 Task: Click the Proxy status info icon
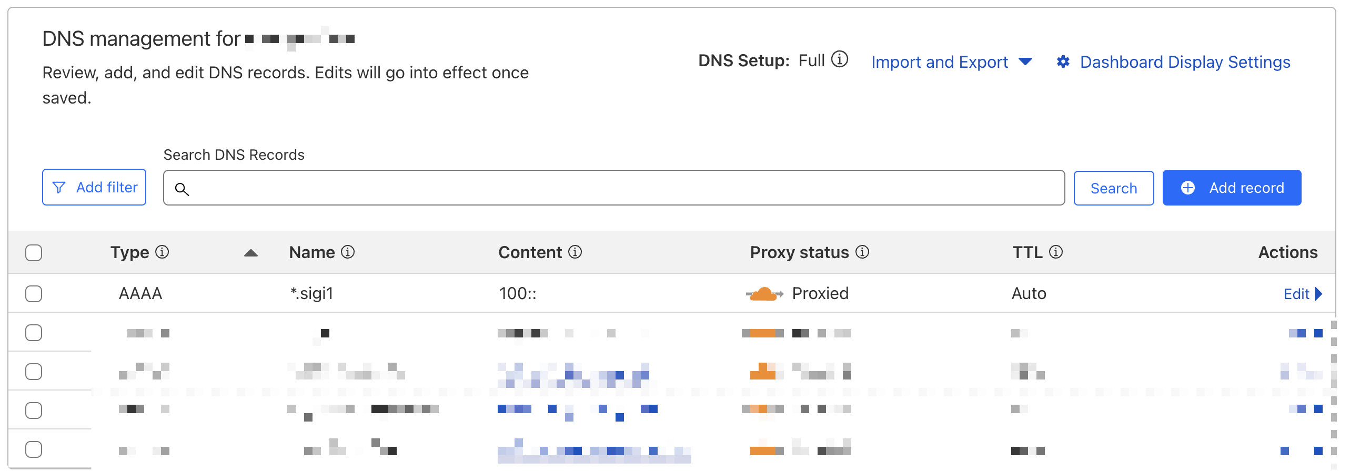[x=862, y=252]
